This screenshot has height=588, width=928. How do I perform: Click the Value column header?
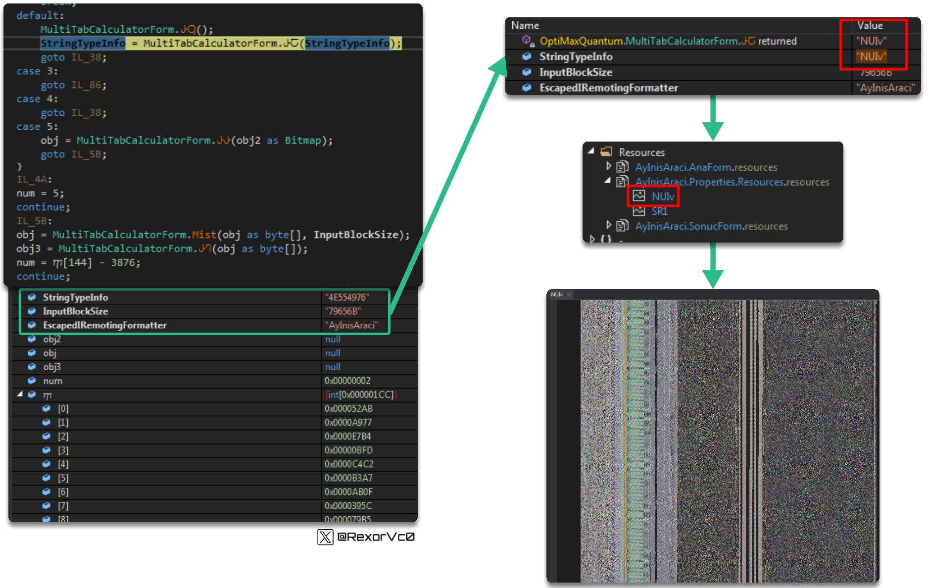tap(870, 25)
